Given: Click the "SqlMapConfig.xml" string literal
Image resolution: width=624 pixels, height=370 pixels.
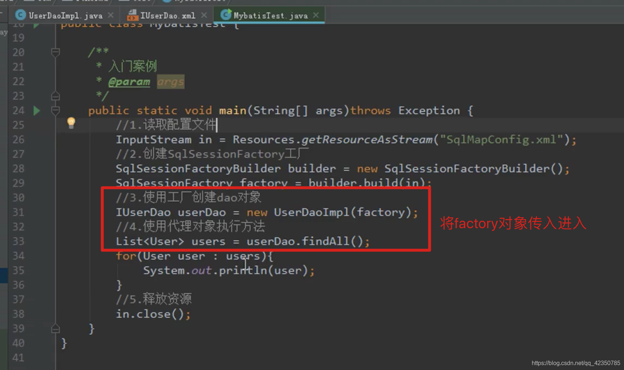Looking at the screenshot, I should click(x=501, y=139).
